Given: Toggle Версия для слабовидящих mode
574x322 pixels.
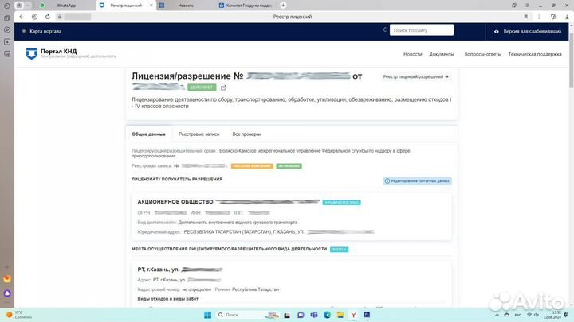Looking at the screenshot, I should click(x=528, y=31).
